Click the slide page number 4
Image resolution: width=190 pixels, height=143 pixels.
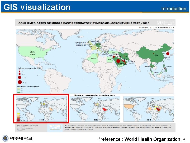click(x=184, y=139)
